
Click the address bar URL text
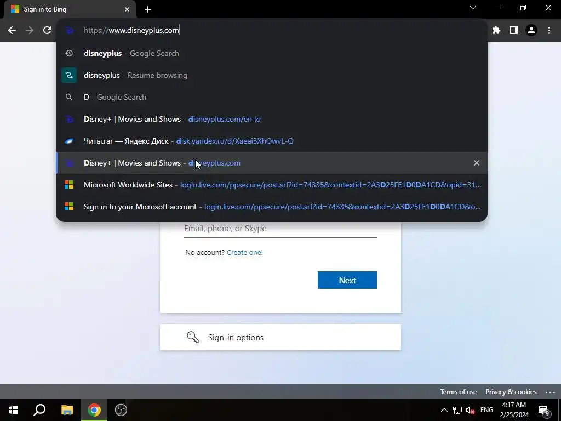click(x=131, y=31)
